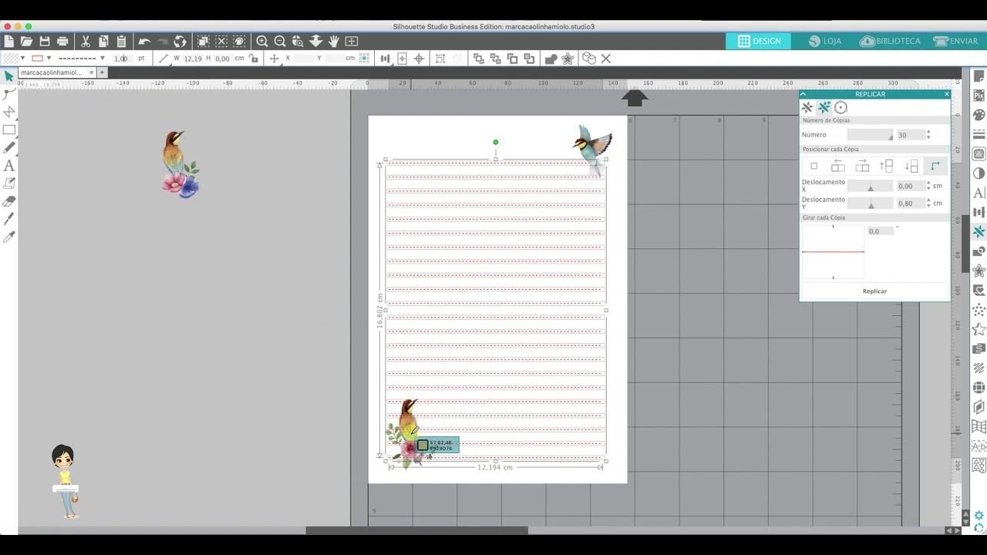Viewport: 987px width, 555px height.
Task: Open the star Offset panel
Action: 979,271
